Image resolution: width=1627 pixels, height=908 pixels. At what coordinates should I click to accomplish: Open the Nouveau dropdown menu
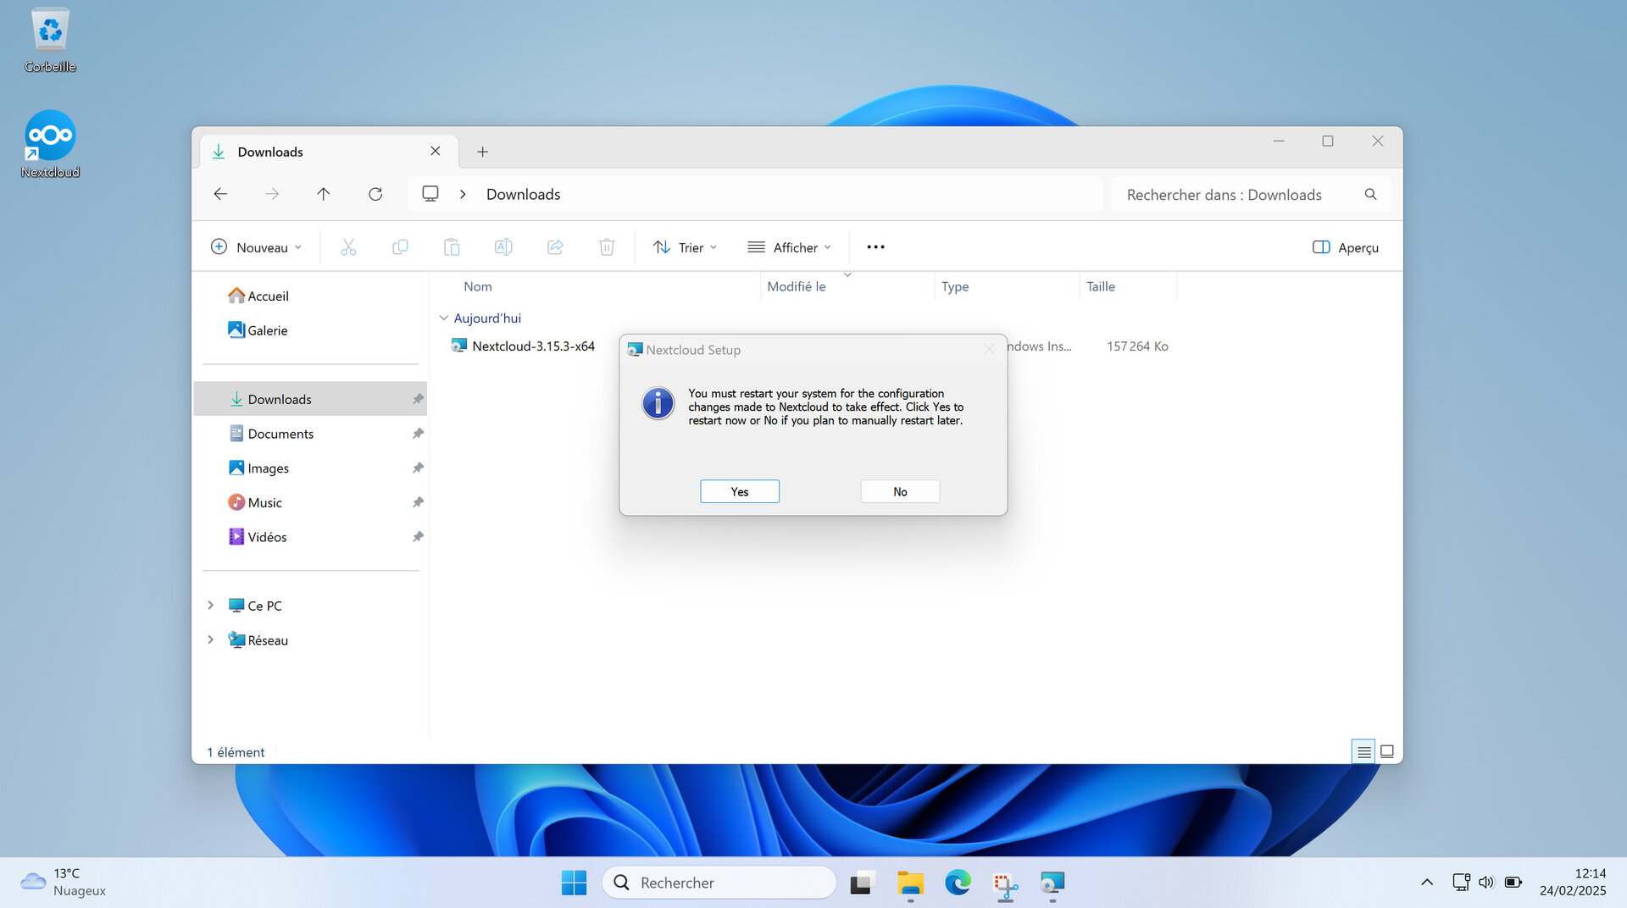pyautogui.click(x=256, y=246)
